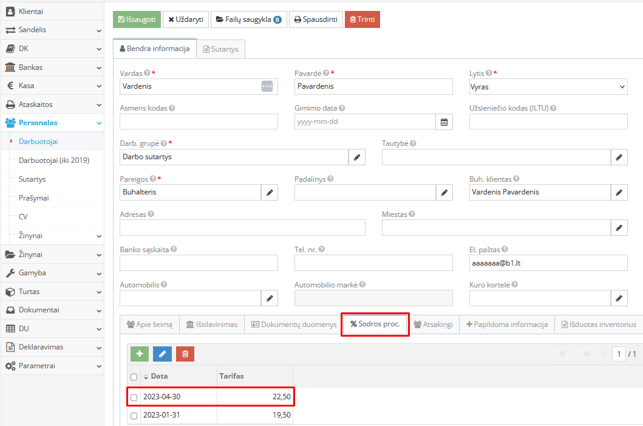
Task: Click the pencil icon beside Kuro kortelė
Action: tap(619, 298)
